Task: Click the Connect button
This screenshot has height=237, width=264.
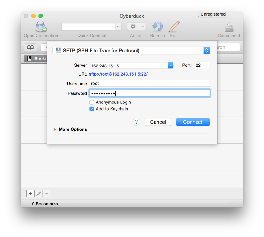Action: (193, 122)
